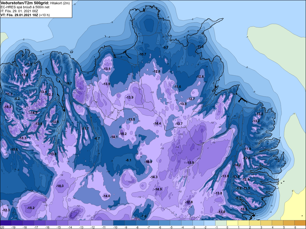Screen dimensions: 306x229
Task: Select the -14.1 temperature label
Action: [x=114, y=137]
